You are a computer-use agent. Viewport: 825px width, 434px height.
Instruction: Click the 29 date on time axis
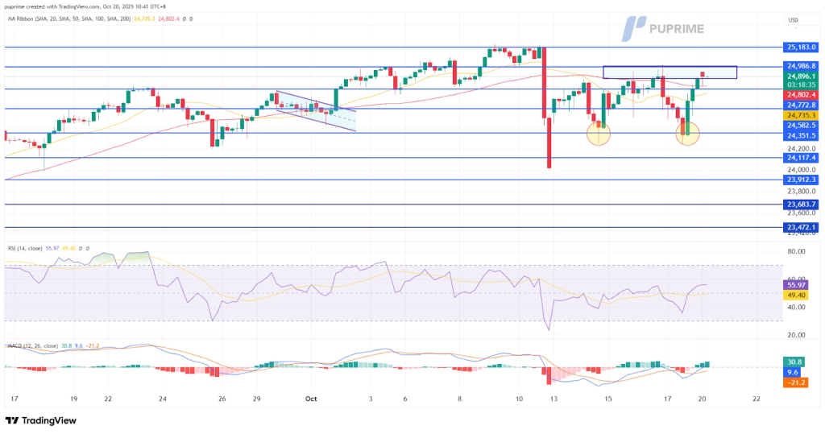[x=257, y=399]
